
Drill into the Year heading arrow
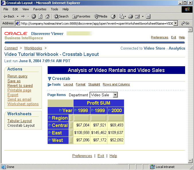click(61, 110)
